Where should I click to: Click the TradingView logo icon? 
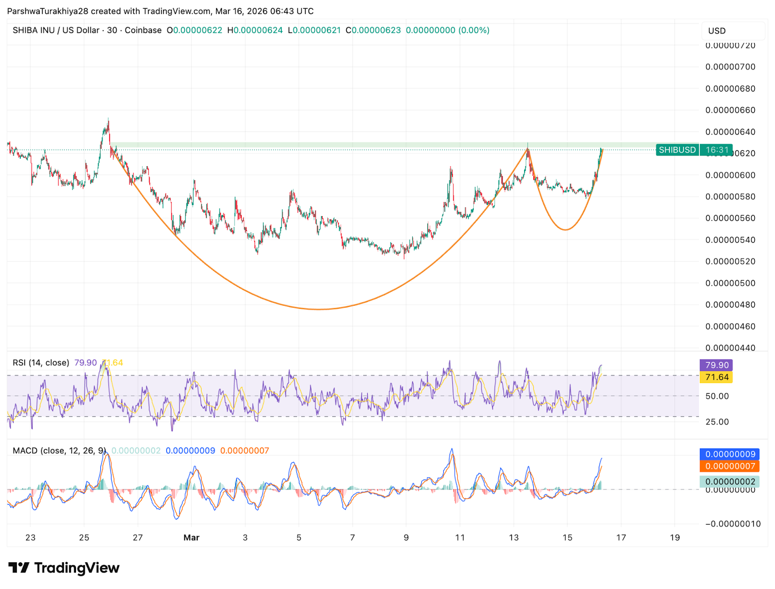coord(19,568)
